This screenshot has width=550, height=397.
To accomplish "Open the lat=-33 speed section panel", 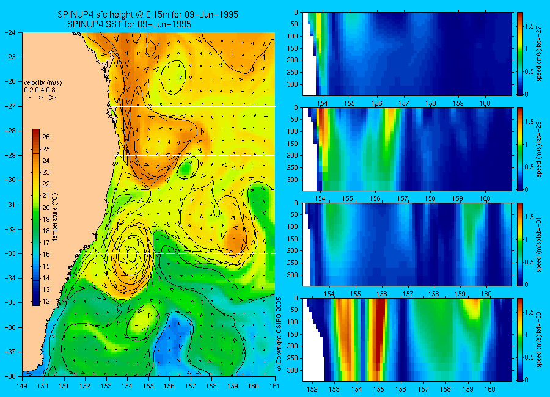I will (x=407, y=340).
